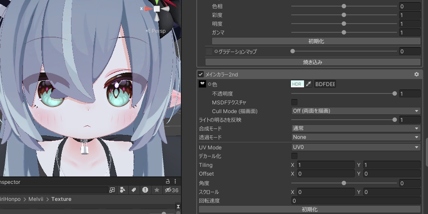Click the hourglass icon at panel right edge
The height and width of the screenshot is (214, 428).
pos(178,207)
